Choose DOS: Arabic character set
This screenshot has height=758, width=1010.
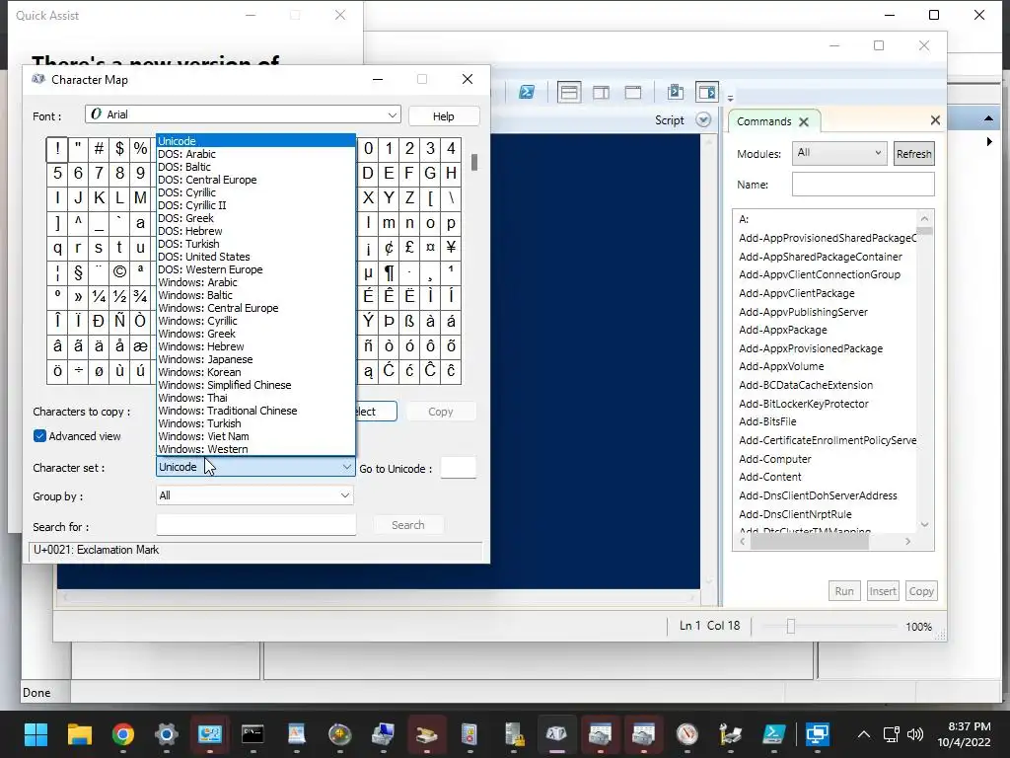(x=256, y=154)
